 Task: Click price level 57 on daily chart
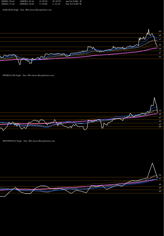(x=160, y=39)
